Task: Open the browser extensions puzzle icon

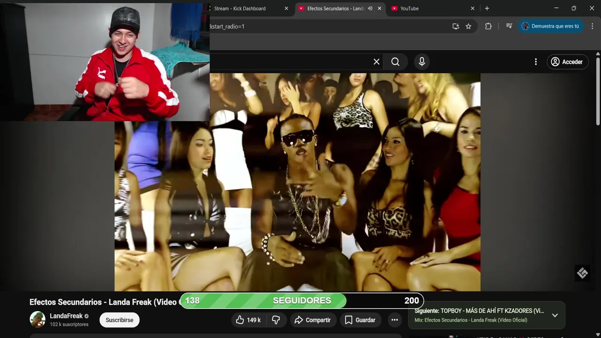Action: click(x=488, y=26)
